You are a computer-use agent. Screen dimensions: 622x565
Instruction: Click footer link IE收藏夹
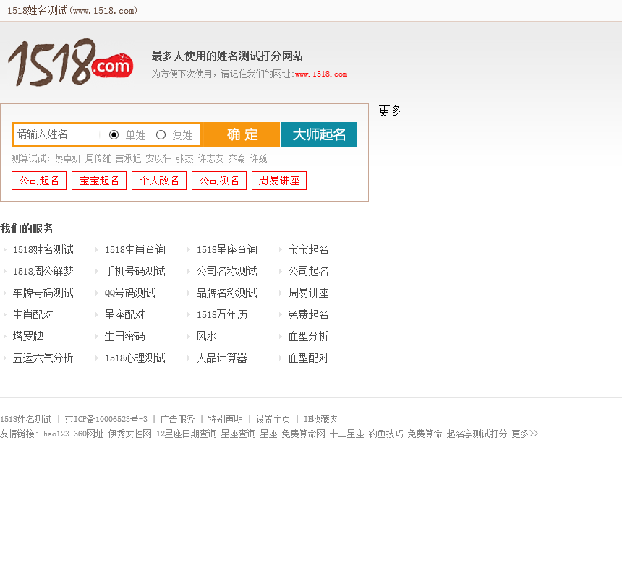pos(321,419)
